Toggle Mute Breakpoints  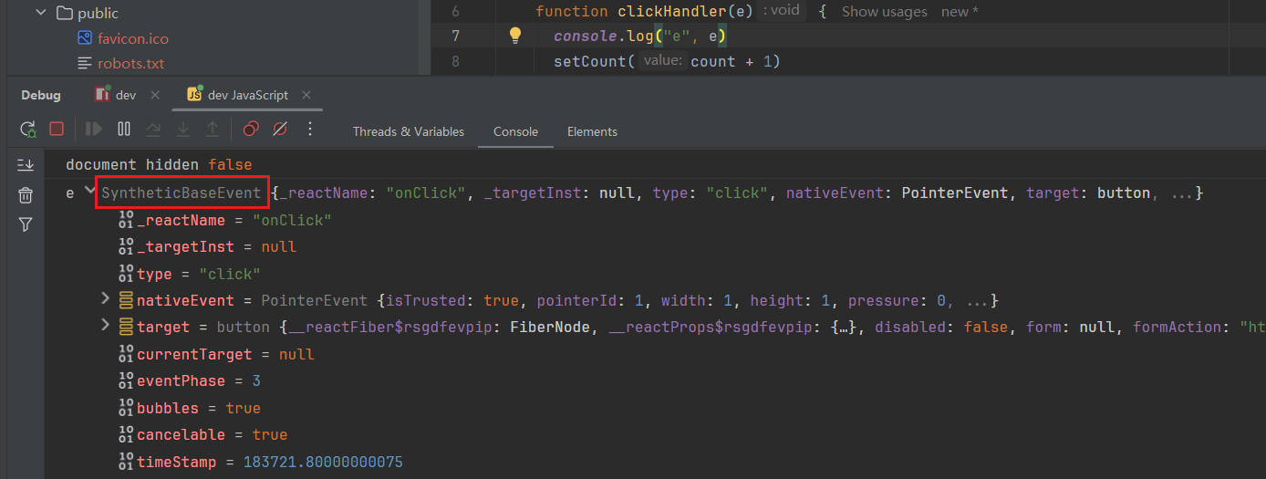[280, 130]
